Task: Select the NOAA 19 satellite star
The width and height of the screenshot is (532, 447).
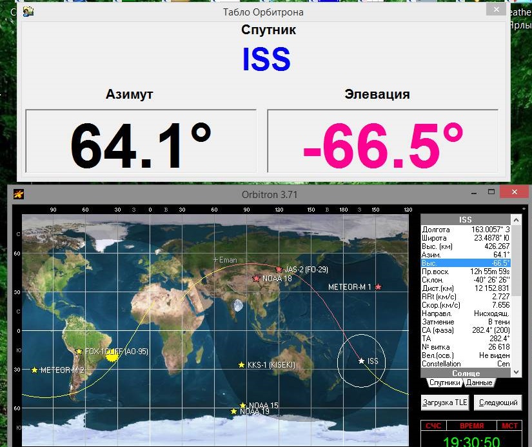Action: (234, 412)
